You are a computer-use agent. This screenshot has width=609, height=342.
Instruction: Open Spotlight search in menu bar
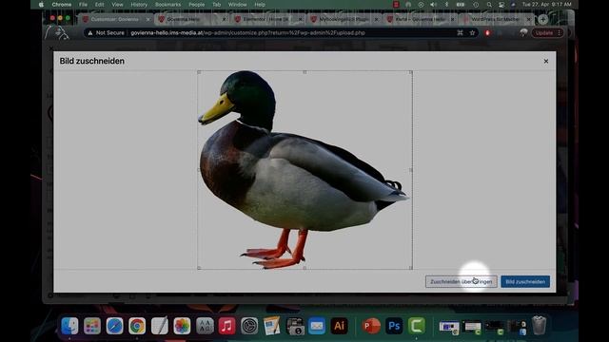489,5
